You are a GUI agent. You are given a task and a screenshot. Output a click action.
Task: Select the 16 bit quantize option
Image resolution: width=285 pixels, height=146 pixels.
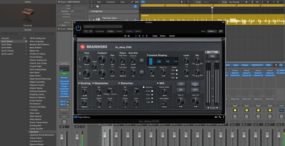(152, 95)
